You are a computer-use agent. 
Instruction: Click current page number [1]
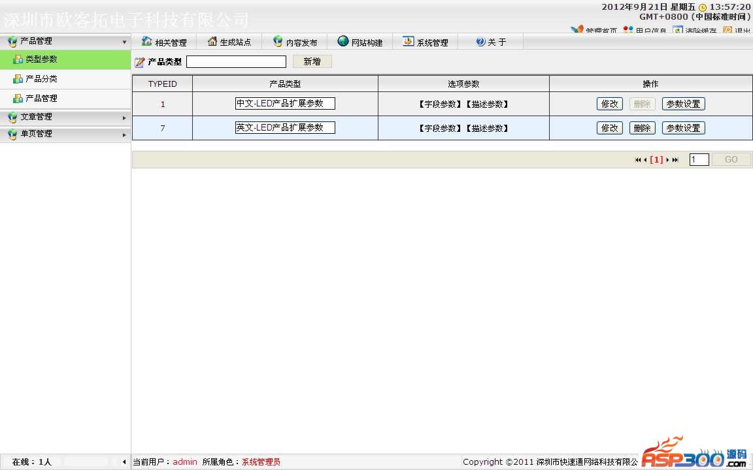656,160
